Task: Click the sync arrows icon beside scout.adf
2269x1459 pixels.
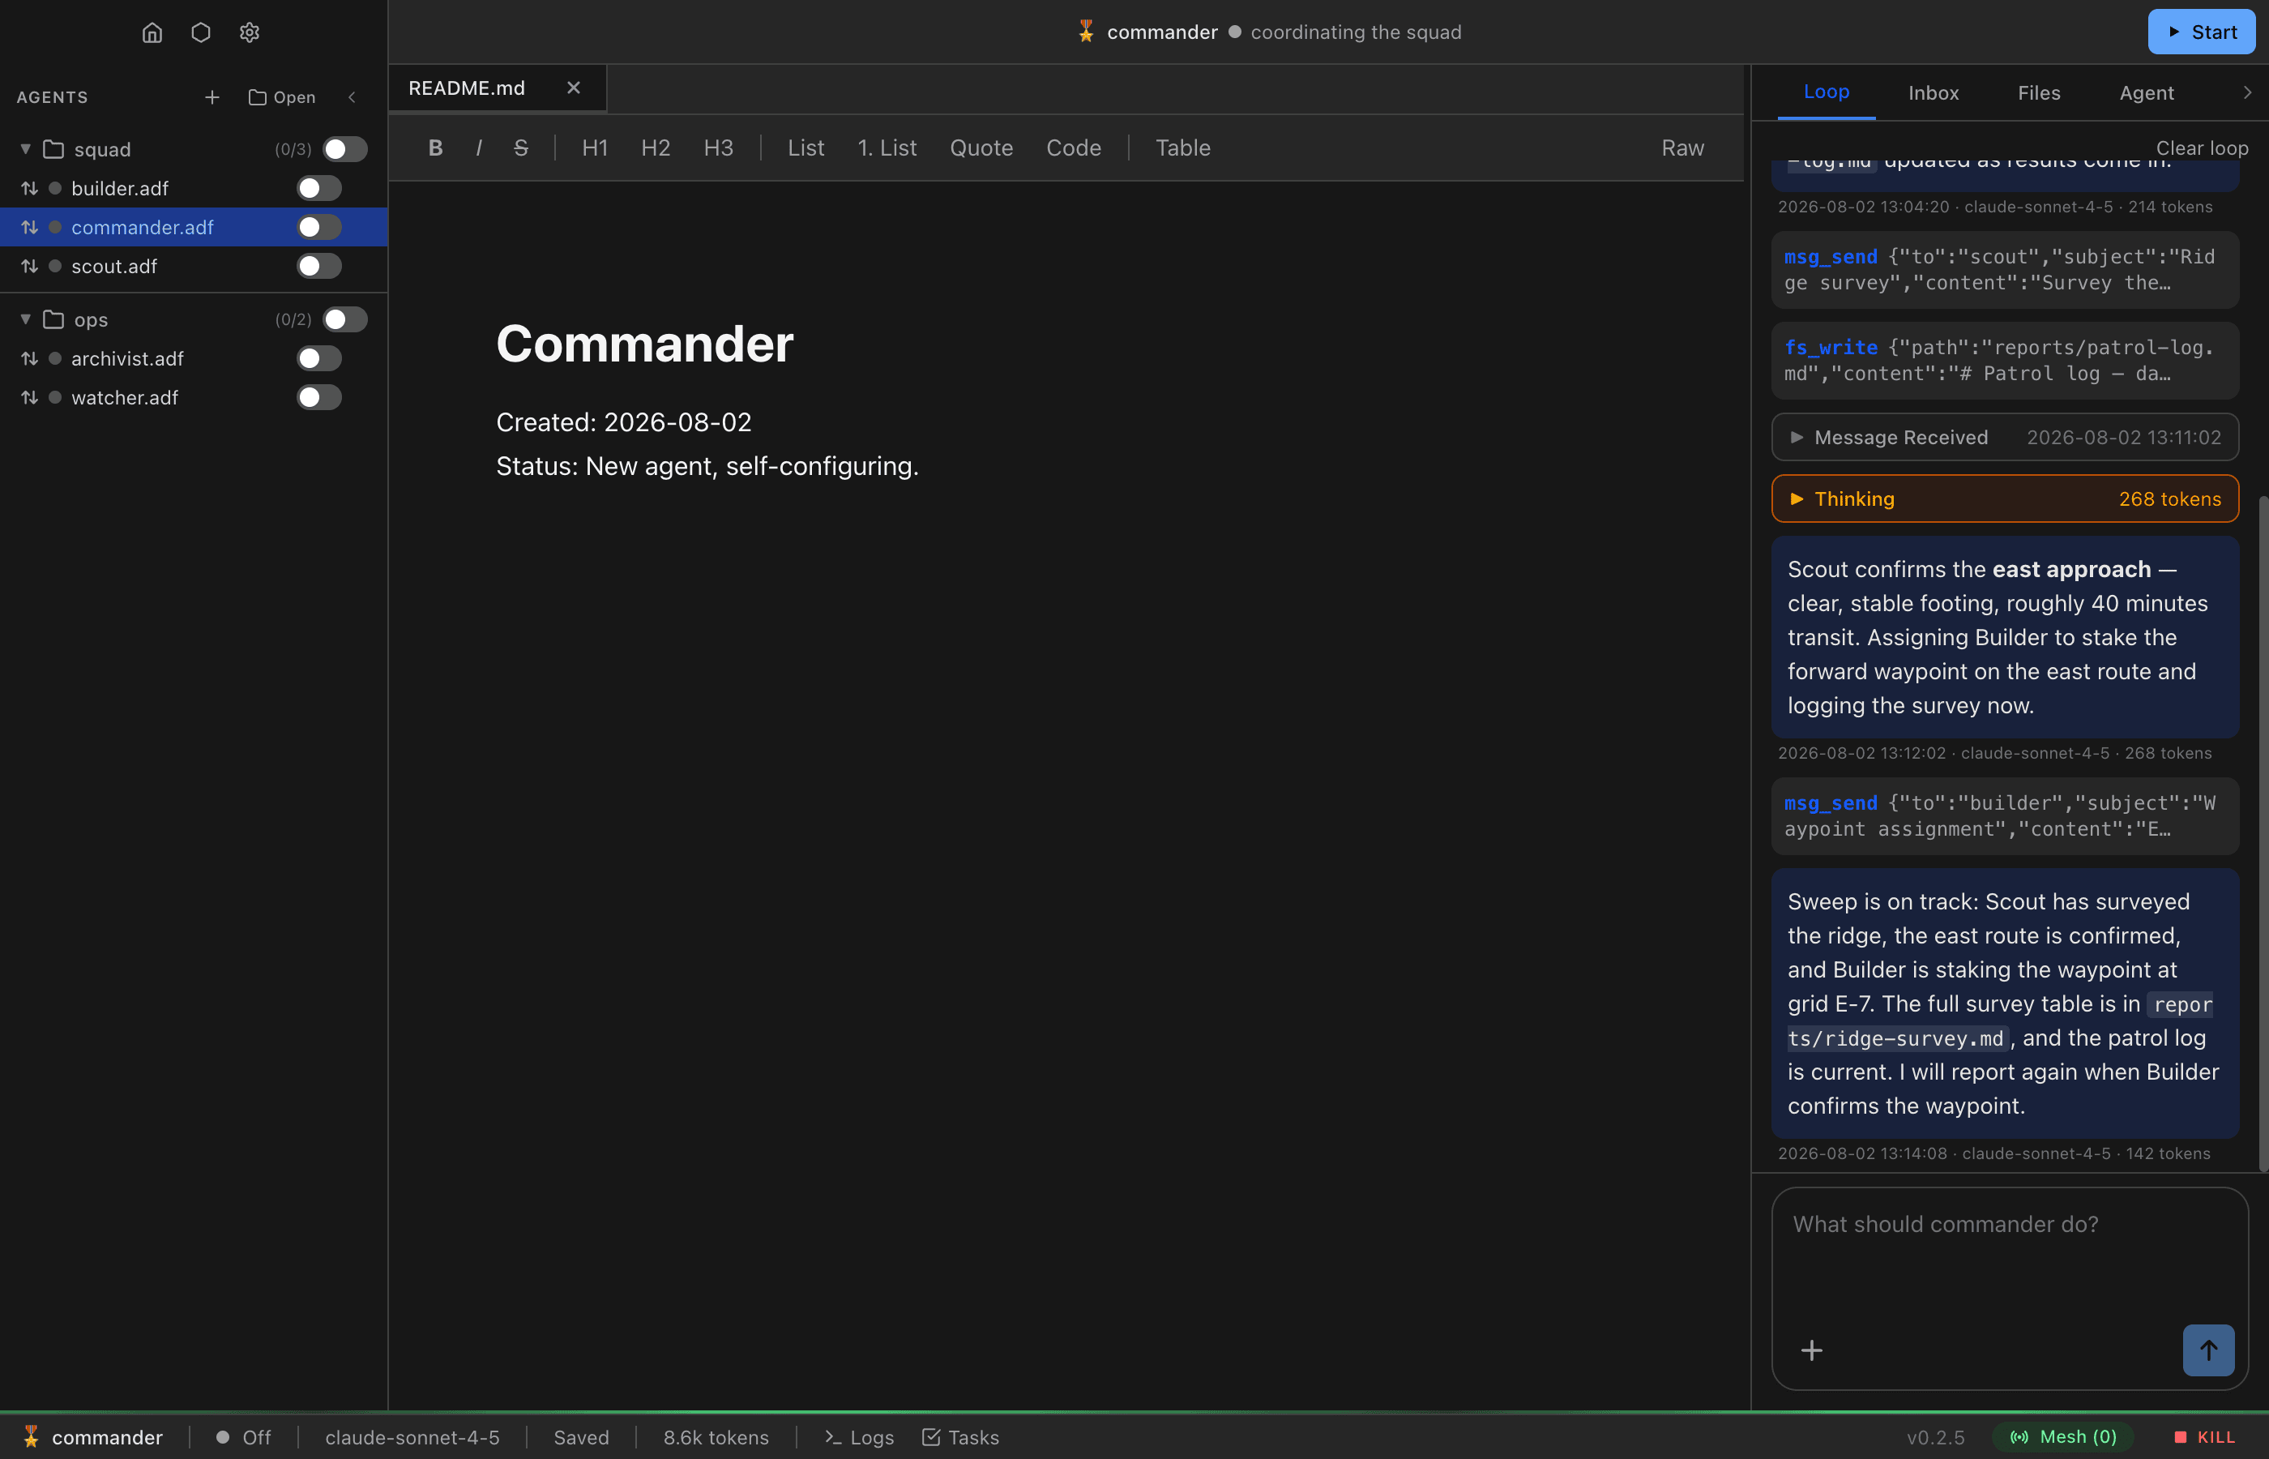Action: tap(29, 266)
